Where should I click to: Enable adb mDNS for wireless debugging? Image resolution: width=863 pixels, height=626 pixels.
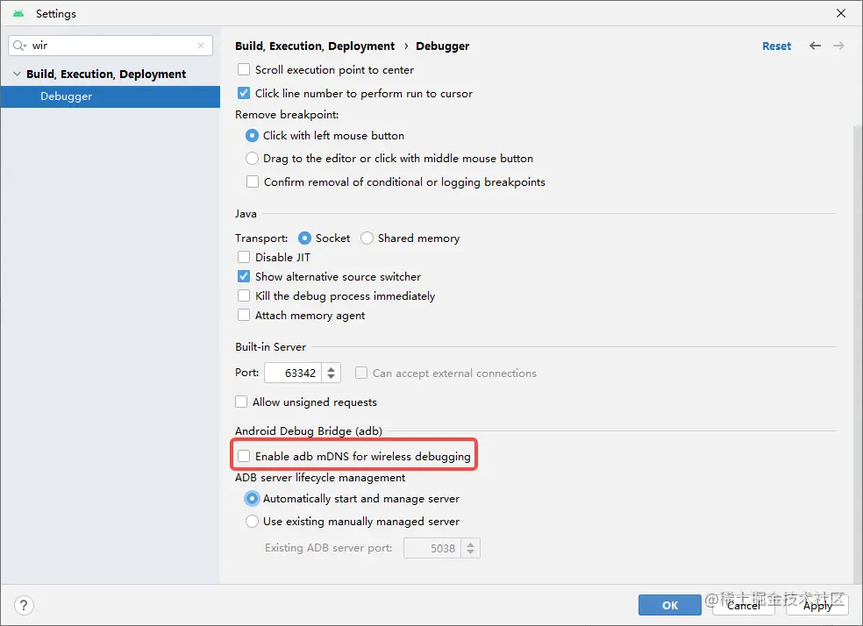tap(244, 456)
